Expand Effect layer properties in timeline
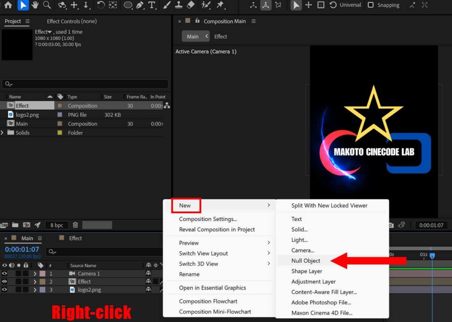The width and height of the screenshot is (452, 322). 35,281
